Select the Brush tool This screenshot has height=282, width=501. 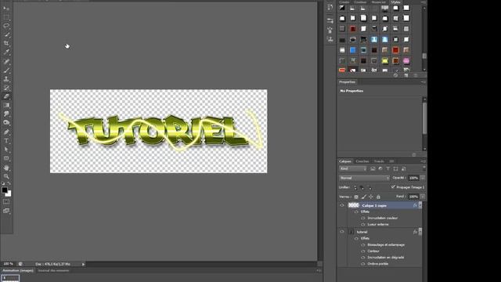(x=6, y=70)
